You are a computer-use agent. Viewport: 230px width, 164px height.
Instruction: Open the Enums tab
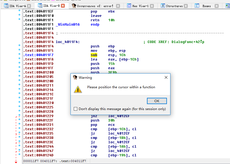207,6
